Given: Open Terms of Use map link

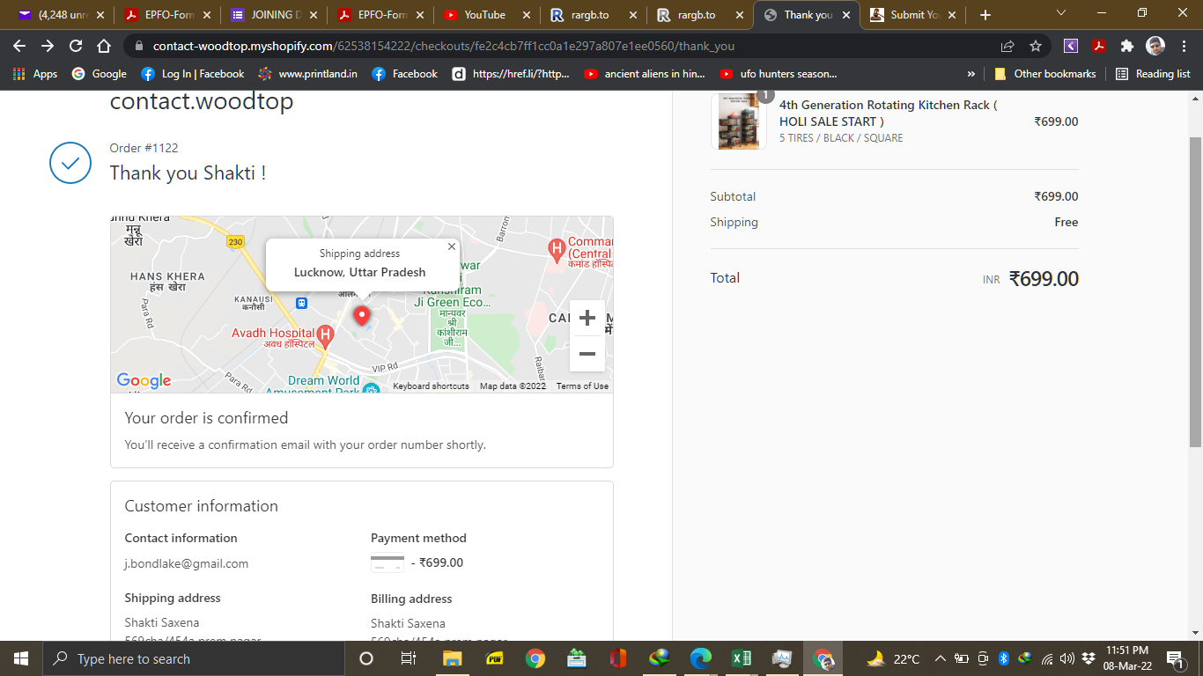Looking at the screenshot, I should tap(582, 386).
